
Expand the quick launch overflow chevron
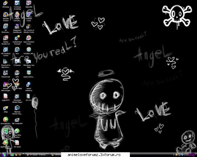pyautogui.click(x=23, y=154)
